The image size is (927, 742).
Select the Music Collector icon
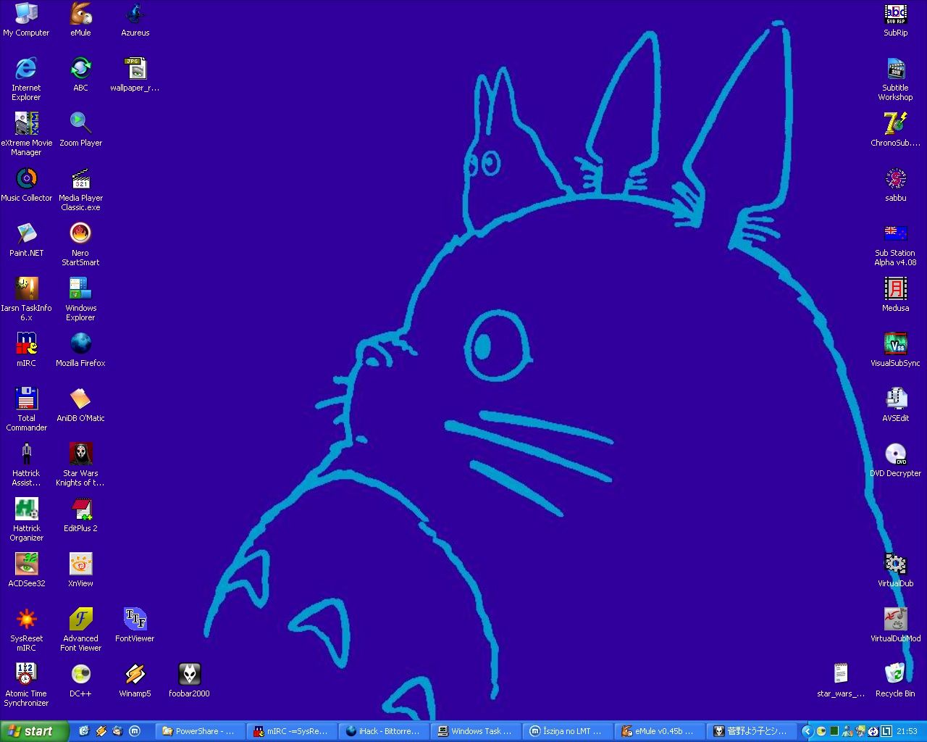(26, 185)
